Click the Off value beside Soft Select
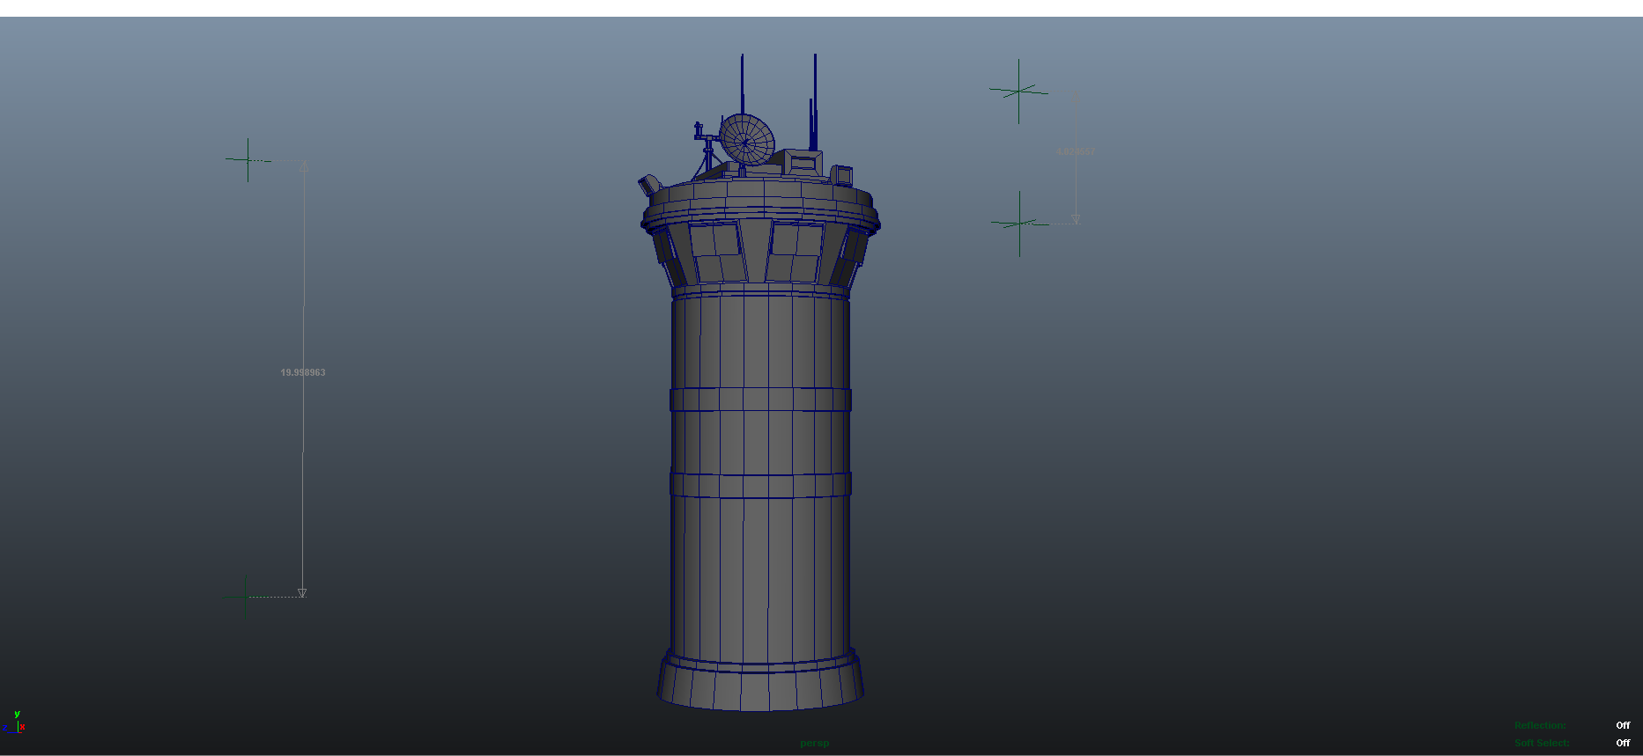Viewport: 1643px width, 756px height. pos(1623,743)
